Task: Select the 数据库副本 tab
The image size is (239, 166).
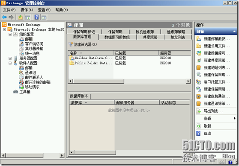Action: tap(79, 96)
